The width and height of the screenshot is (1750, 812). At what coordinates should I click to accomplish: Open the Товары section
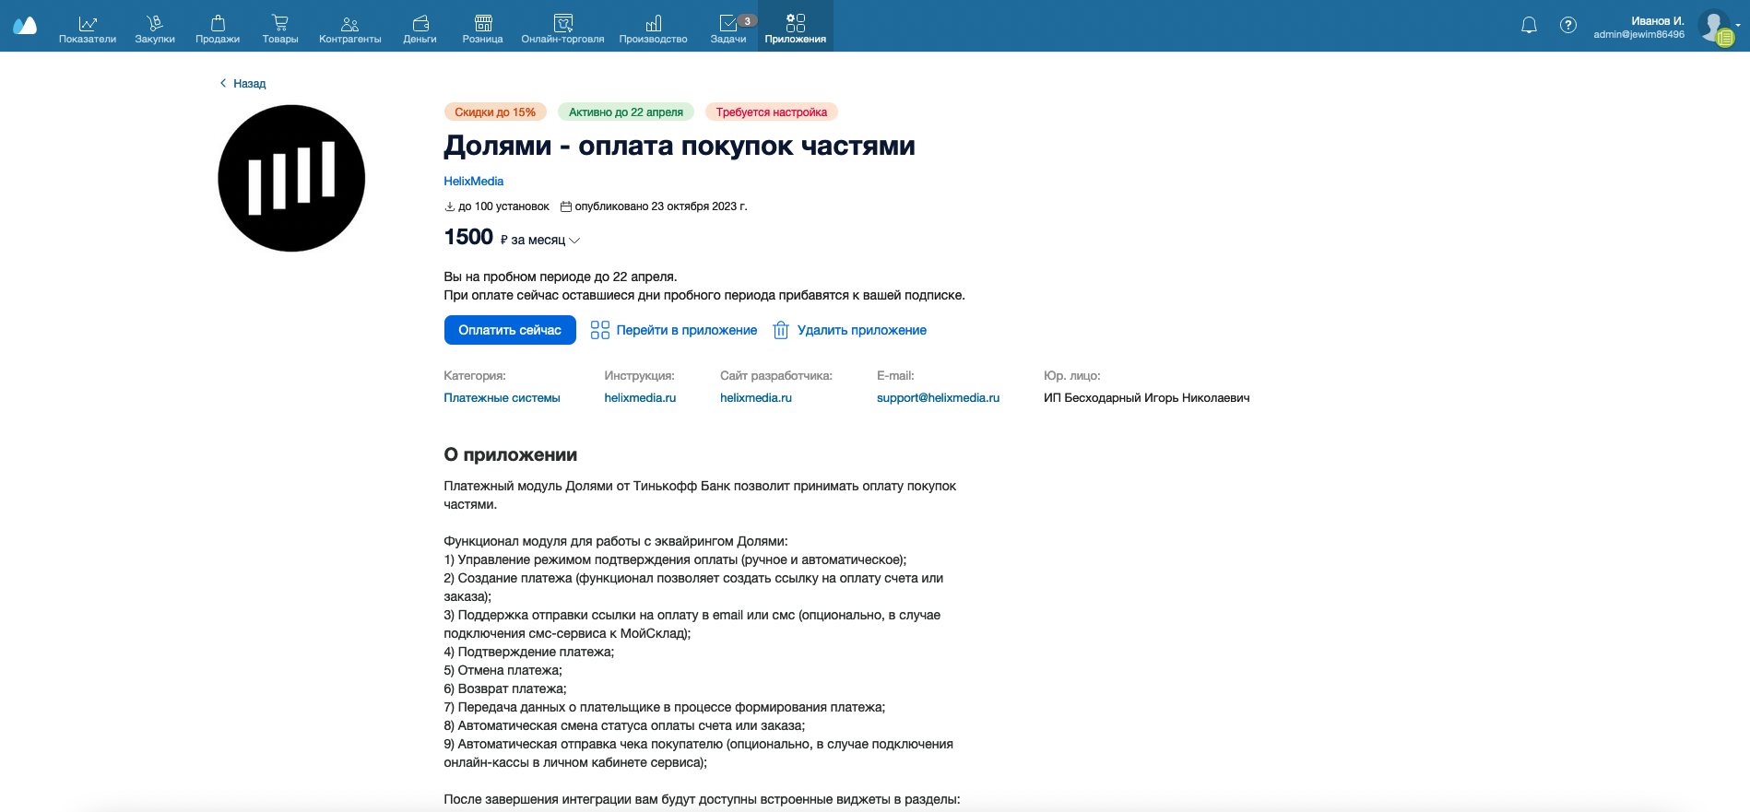point(280,29)
